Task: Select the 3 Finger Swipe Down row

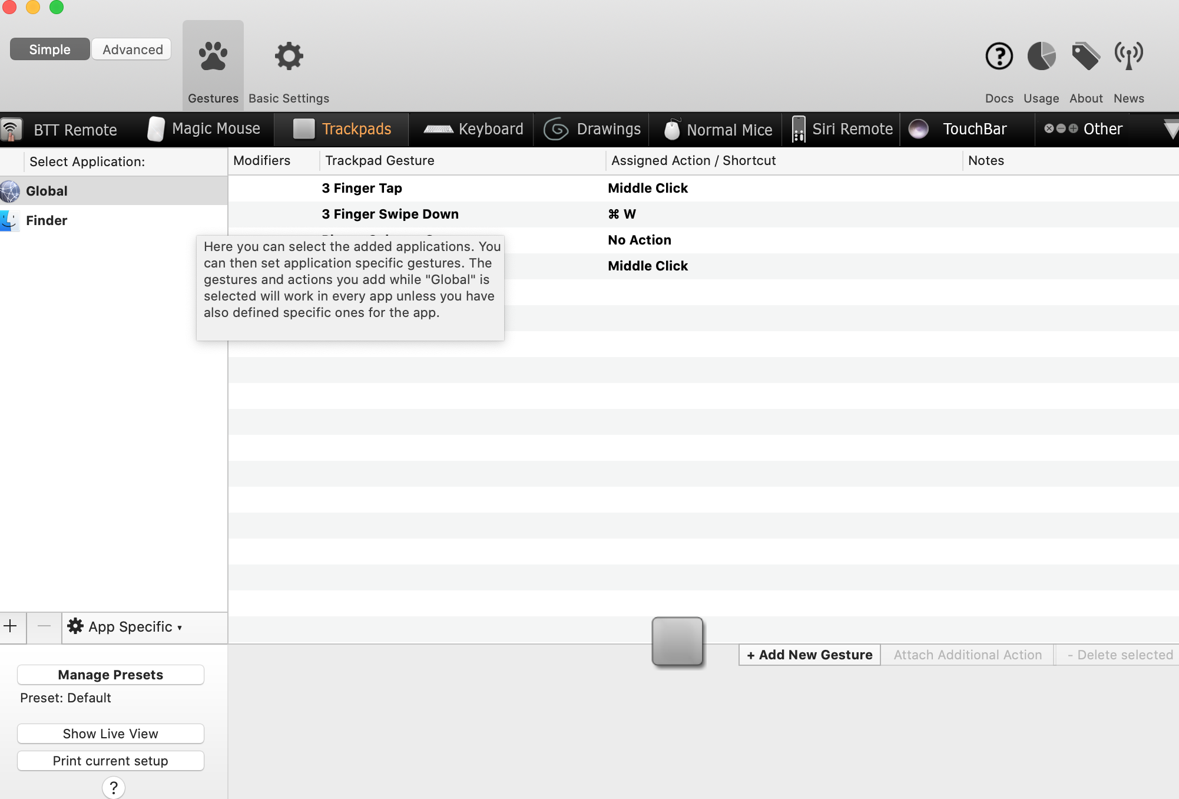Action: (703, 214)
